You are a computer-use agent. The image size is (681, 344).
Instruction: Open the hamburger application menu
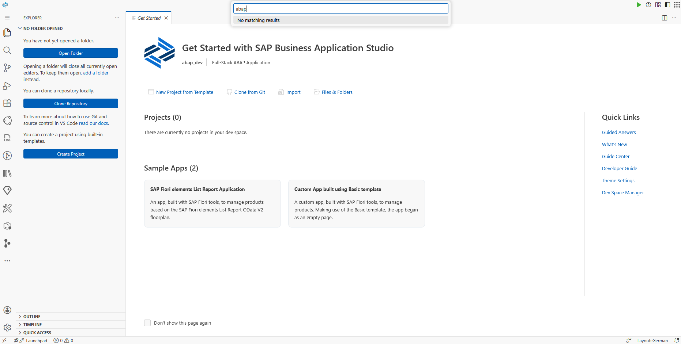[x=7, y=18]
